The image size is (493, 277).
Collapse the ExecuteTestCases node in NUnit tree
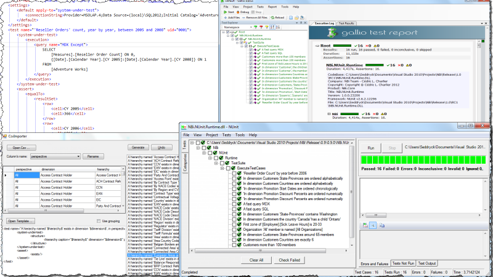[222, 168]
